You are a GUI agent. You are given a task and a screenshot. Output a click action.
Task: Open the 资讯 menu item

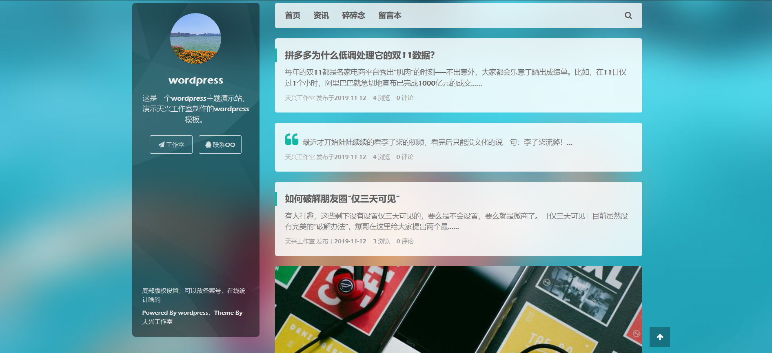tap(321, 15)
